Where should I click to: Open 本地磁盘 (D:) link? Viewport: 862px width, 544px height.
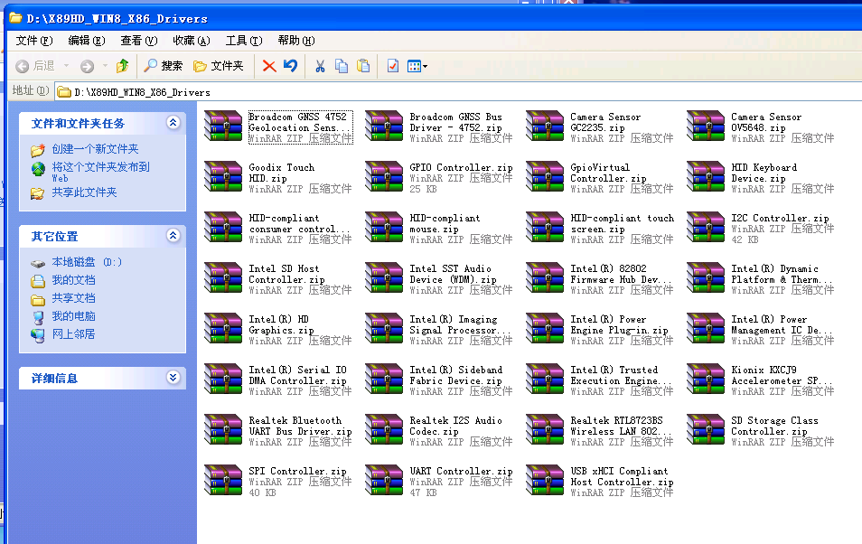(87, 262)
